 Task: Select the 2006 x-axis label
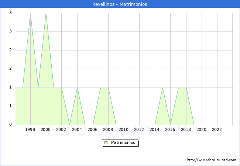pos(92,129)
